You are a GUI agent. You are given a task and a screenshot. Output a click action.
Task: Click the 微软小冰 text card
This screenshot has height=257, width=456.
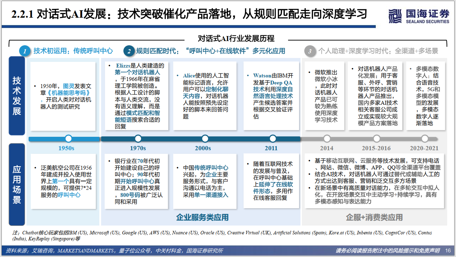point(324,96)
